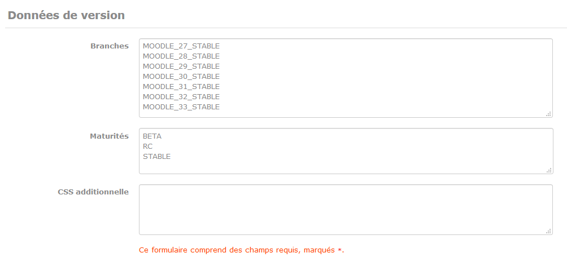Place cursor on MOODLE_31_STABLE line
The image size is (567, 266).
tap(181, 87)
